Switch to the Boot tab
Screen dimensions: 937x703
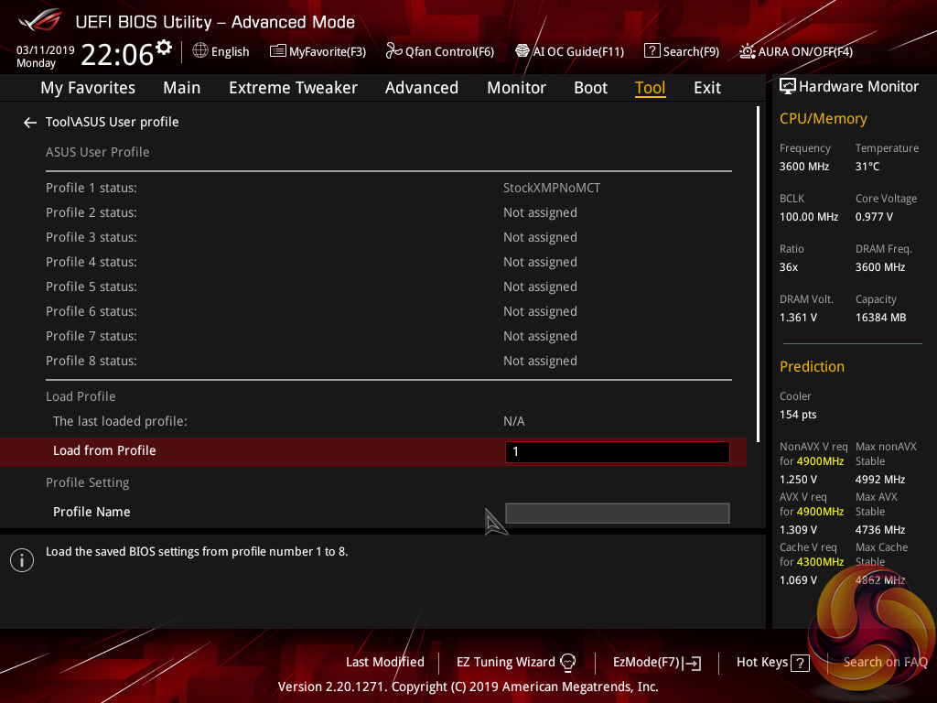590,88
